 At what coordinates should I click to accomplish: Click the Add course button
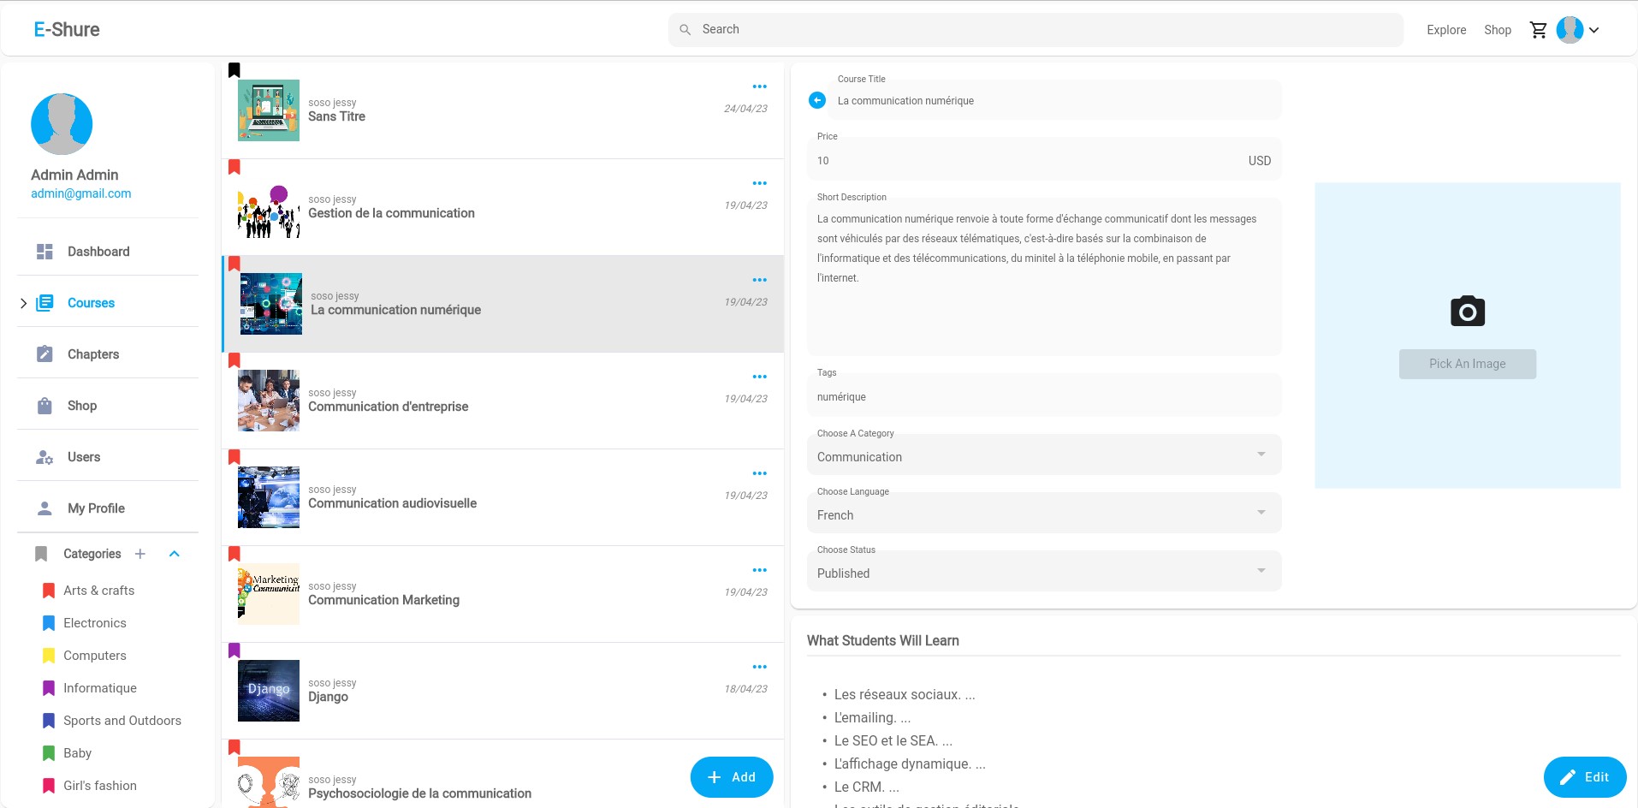click(732, 777)
